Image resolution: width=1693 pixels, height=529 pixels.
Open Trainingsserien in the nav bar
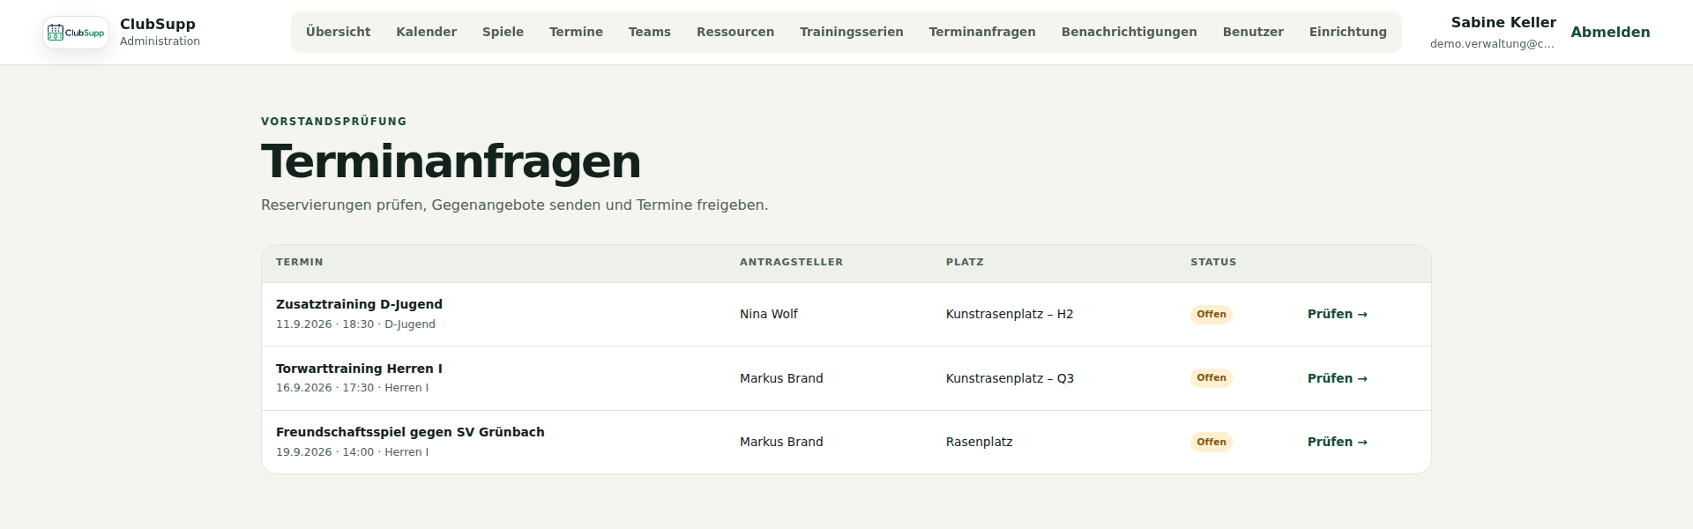click(x=852, y=32)
